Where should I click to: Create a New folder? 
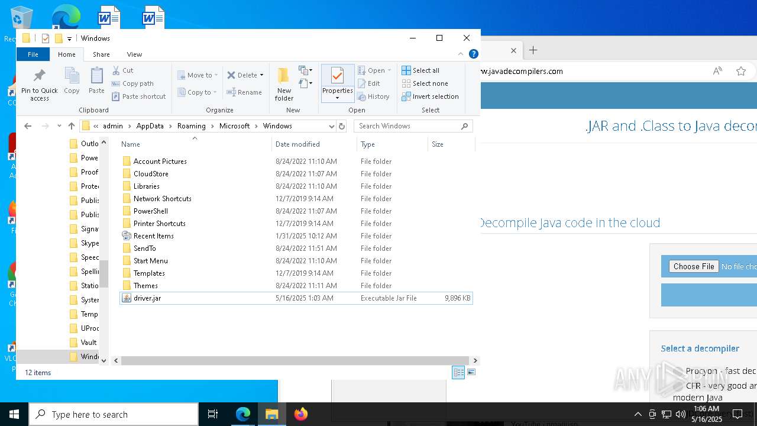pyautogui.click(x=284, y=85)
